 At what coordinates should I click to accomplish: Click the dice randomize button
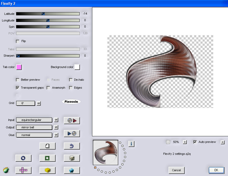(72, 158)
